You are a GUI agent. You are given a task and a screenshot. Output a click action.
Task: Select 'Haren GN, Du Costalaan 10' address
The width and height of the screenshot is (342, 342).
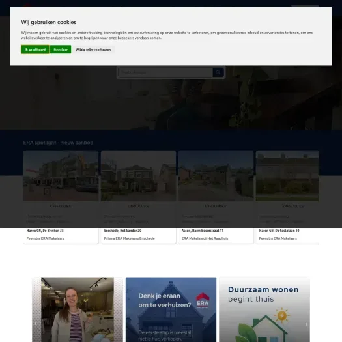pyautogui.click(x=279, y=231)
